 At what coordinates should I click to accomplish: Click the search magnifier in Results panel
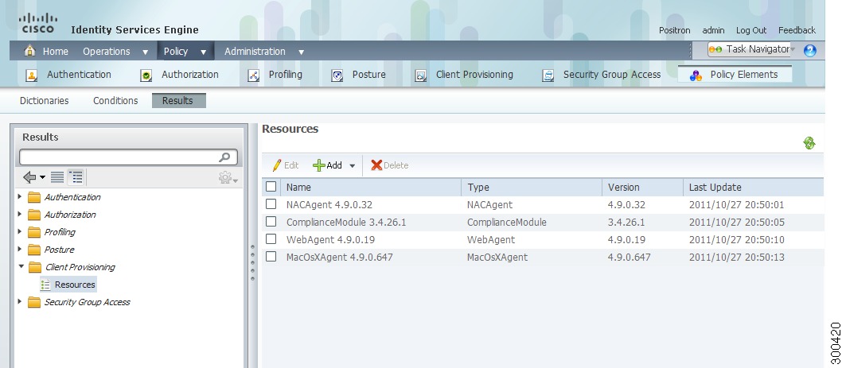pos(224,157)
